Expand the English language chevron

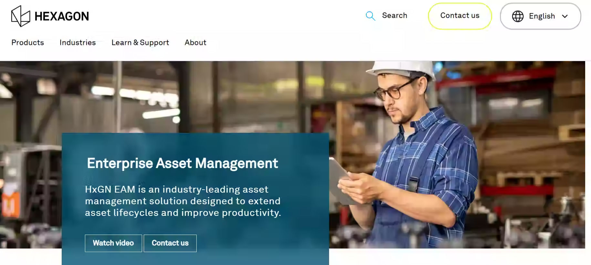(565, 16)
